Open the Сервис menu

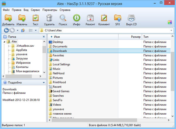(x=35, y=10)
